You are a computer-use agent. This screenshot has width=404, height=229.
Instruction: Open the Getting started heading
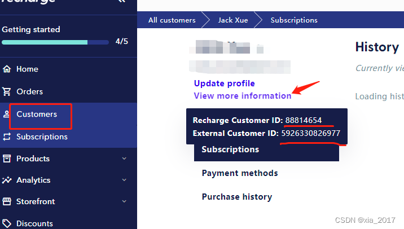(x=31, y=29)
